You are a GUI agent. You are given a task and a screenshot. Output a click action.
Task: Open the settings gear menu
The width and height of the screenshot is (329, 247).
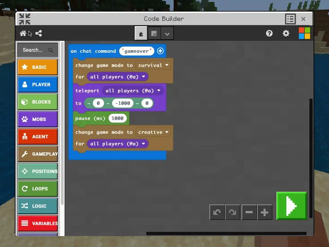coord(286,33)
